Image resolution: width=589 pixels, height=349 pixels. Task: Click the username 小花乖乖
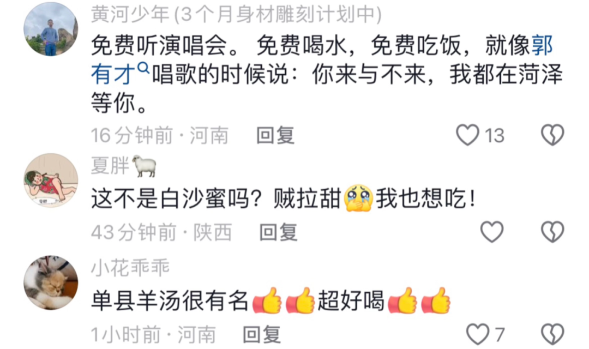[130, 268]
